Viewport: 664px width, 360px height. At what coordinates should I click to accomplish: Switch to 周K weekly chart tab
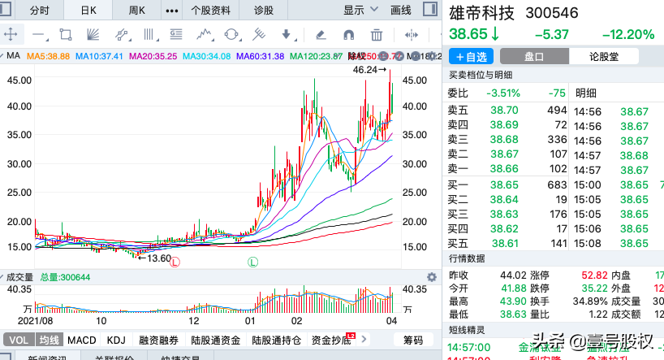[137, 11]
